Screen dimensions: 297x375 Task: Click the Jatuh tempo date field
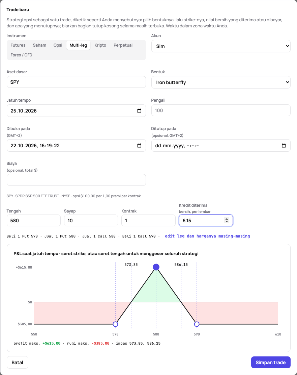pos(76,111)
